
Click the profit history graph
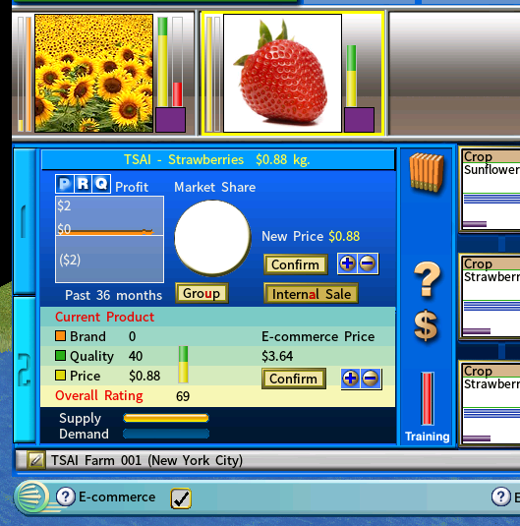109,240
